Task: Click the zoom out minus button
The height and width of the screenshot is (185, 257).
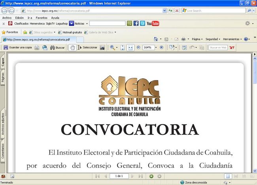Action: point(138,47)
